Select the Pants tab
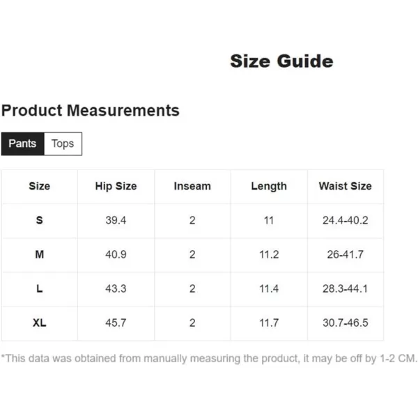The image size is (418, 418). click(x=23, y=144)
